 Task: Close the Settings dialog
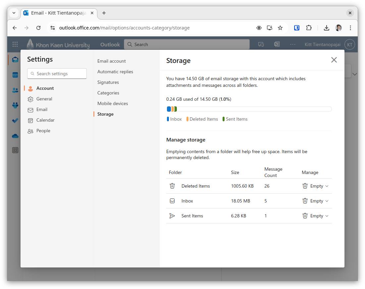pos(334,60)
